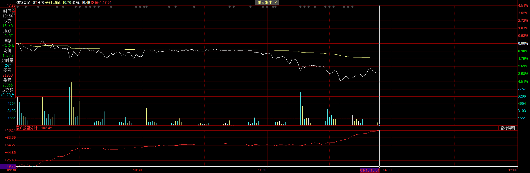This screenshot has height=173, width=530.
Task: Click the 委卖 value 29056
Action: (8, 85)
